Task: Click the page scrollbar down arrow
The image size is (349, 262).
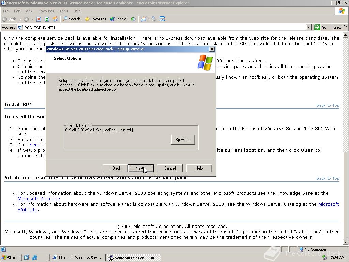Action: pos(346,242)
